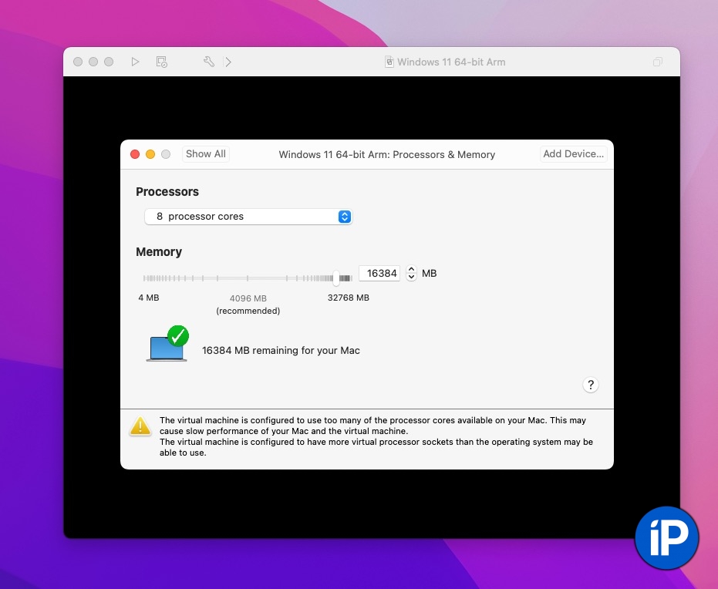The height and width of the screenshot is (589, 718).
Task: Click the 4 MB minimum label
Action: point(149,298)
